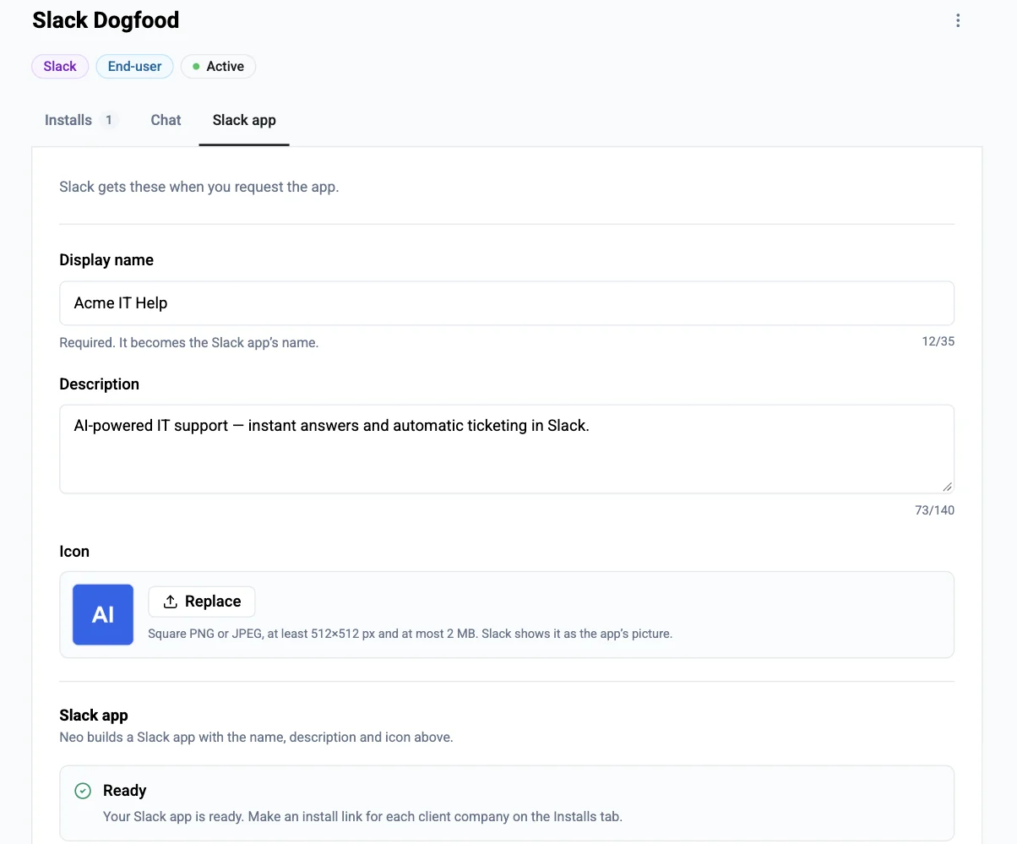Click the textarea resize handle corner
The image size is (1017, 844).
(x=947, y=487)
